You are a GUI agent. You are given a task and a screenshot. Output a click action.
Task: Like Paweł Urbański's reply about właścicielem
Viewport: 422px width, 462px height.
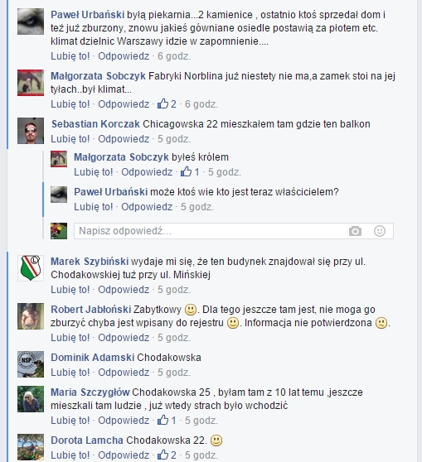click(93, 207)
